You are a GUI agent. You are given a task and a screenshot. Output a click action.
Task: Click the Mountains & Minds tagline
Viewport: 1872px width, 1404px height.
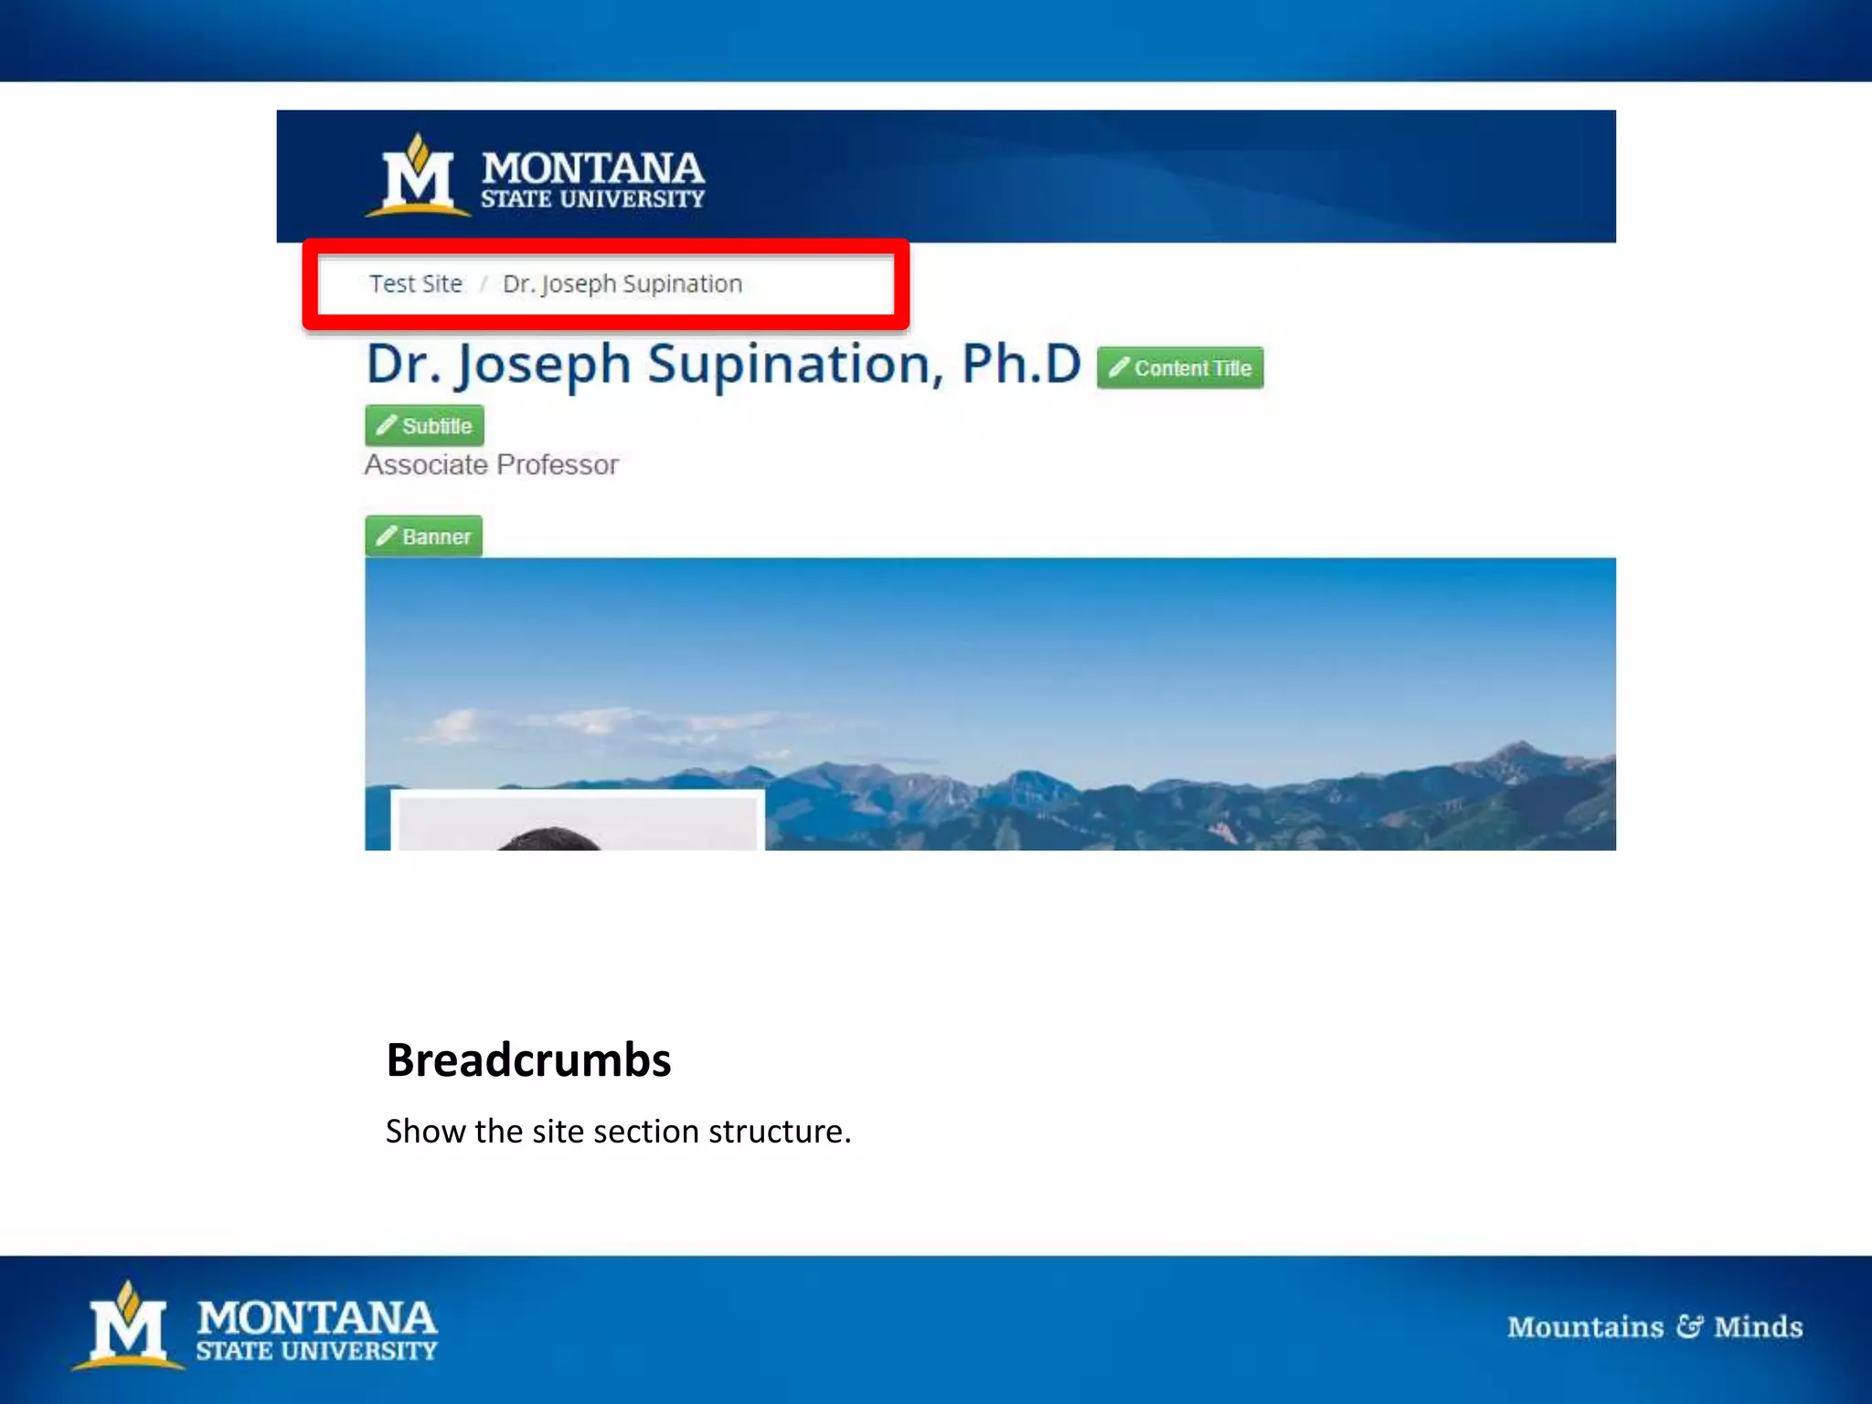[1654, 1326]
